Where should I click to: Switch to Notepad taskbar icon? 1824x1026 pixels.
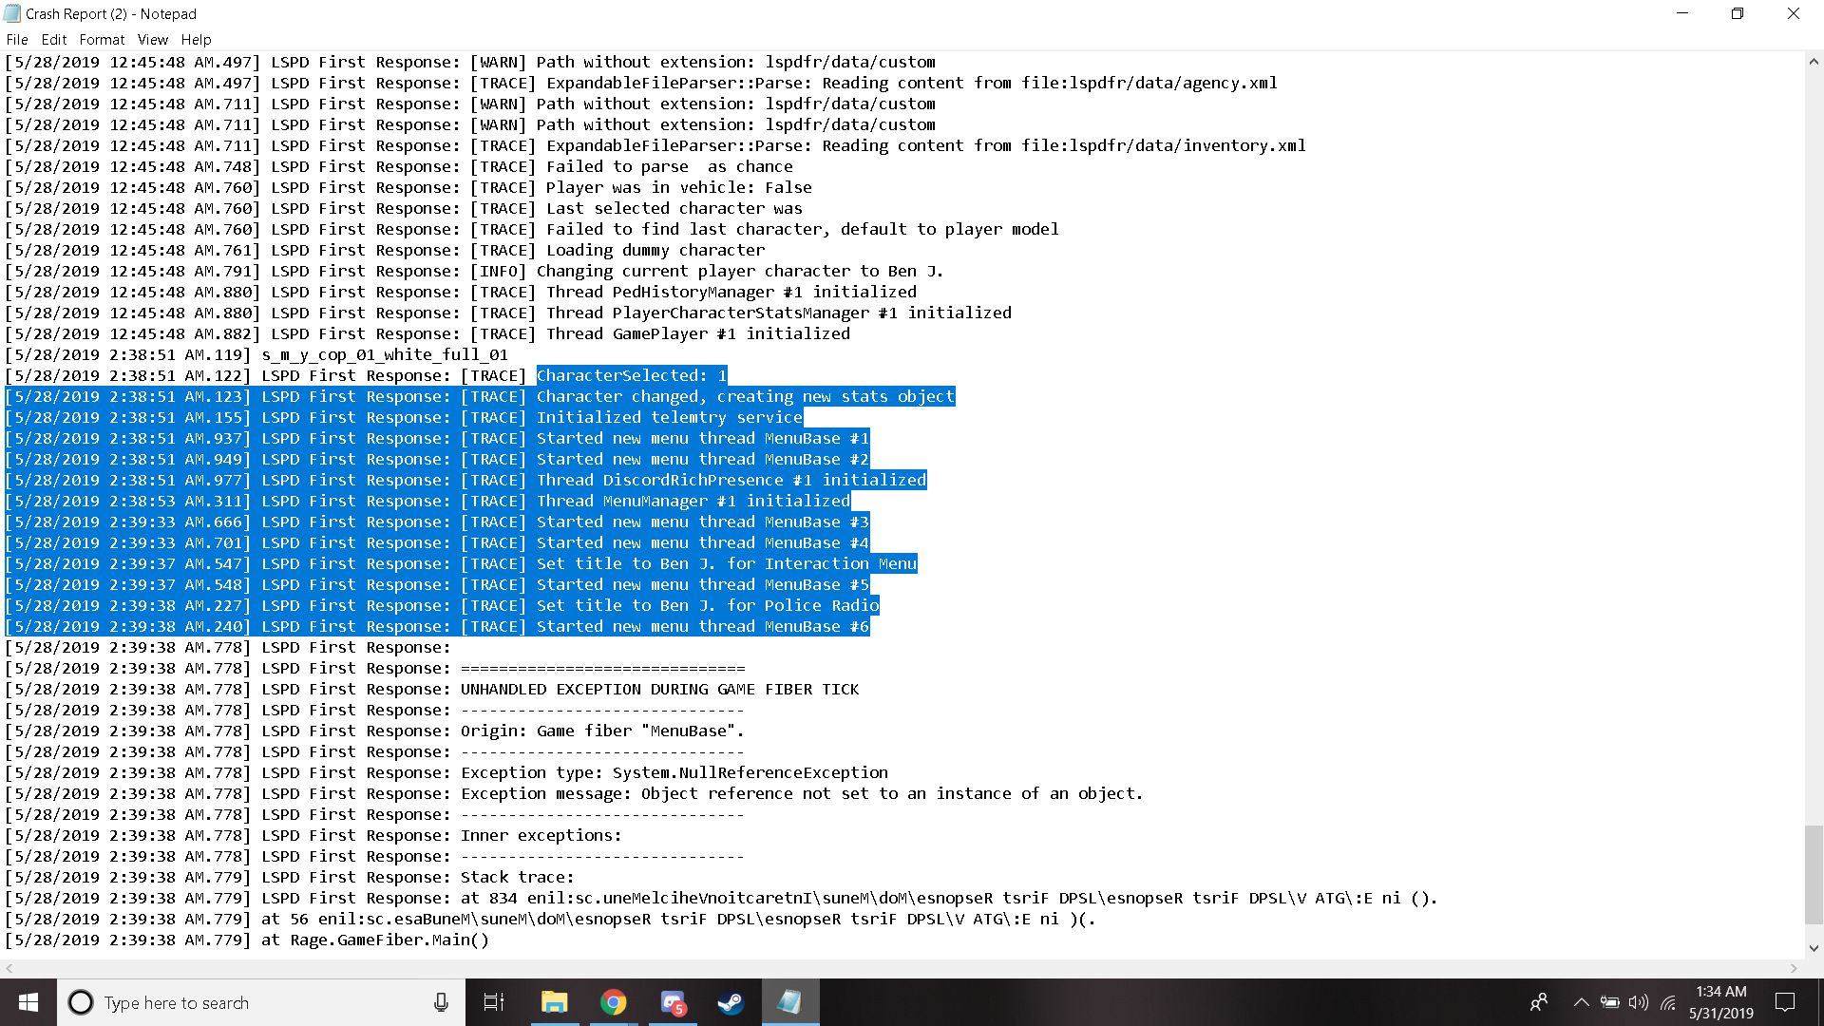(x=789, y=1002)
